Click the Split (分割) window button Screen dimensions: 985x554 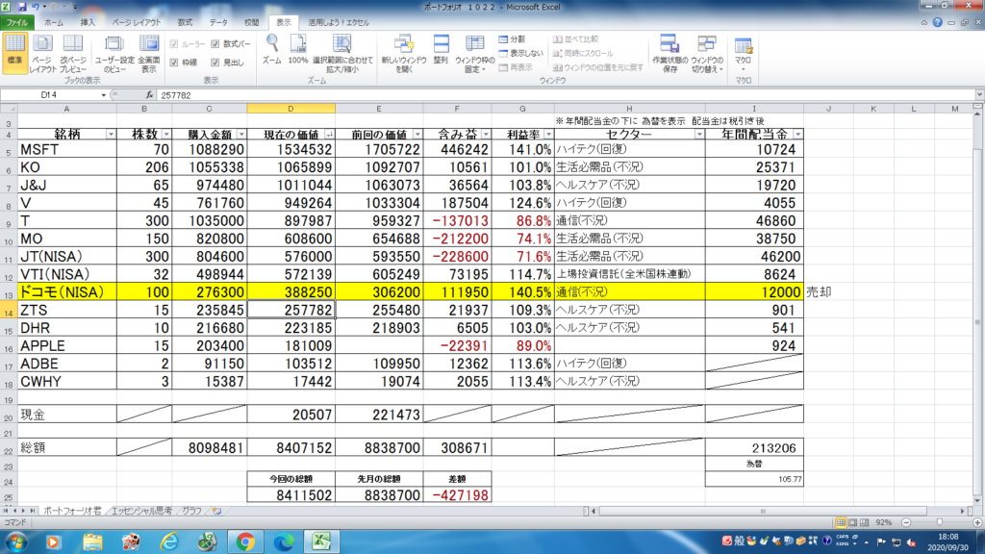point(512,38)
